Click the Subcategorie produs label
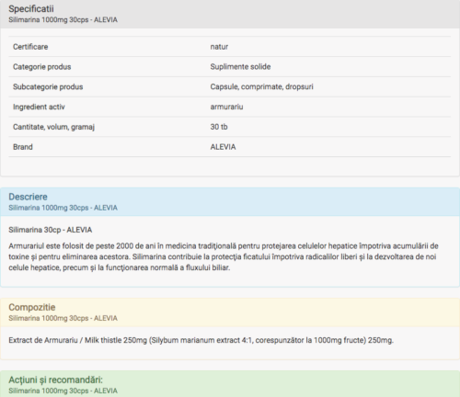The height and width of the screenshot is (397, 460). tap(48, 87)
